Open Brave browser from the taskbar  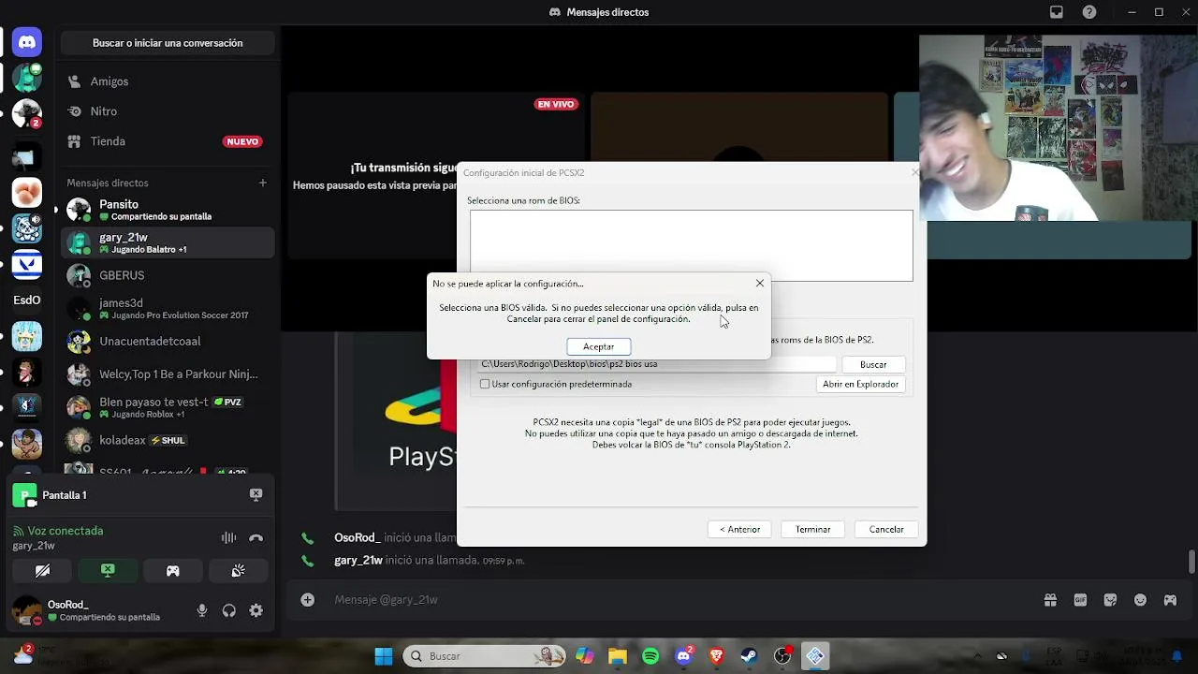click(717, 656)
